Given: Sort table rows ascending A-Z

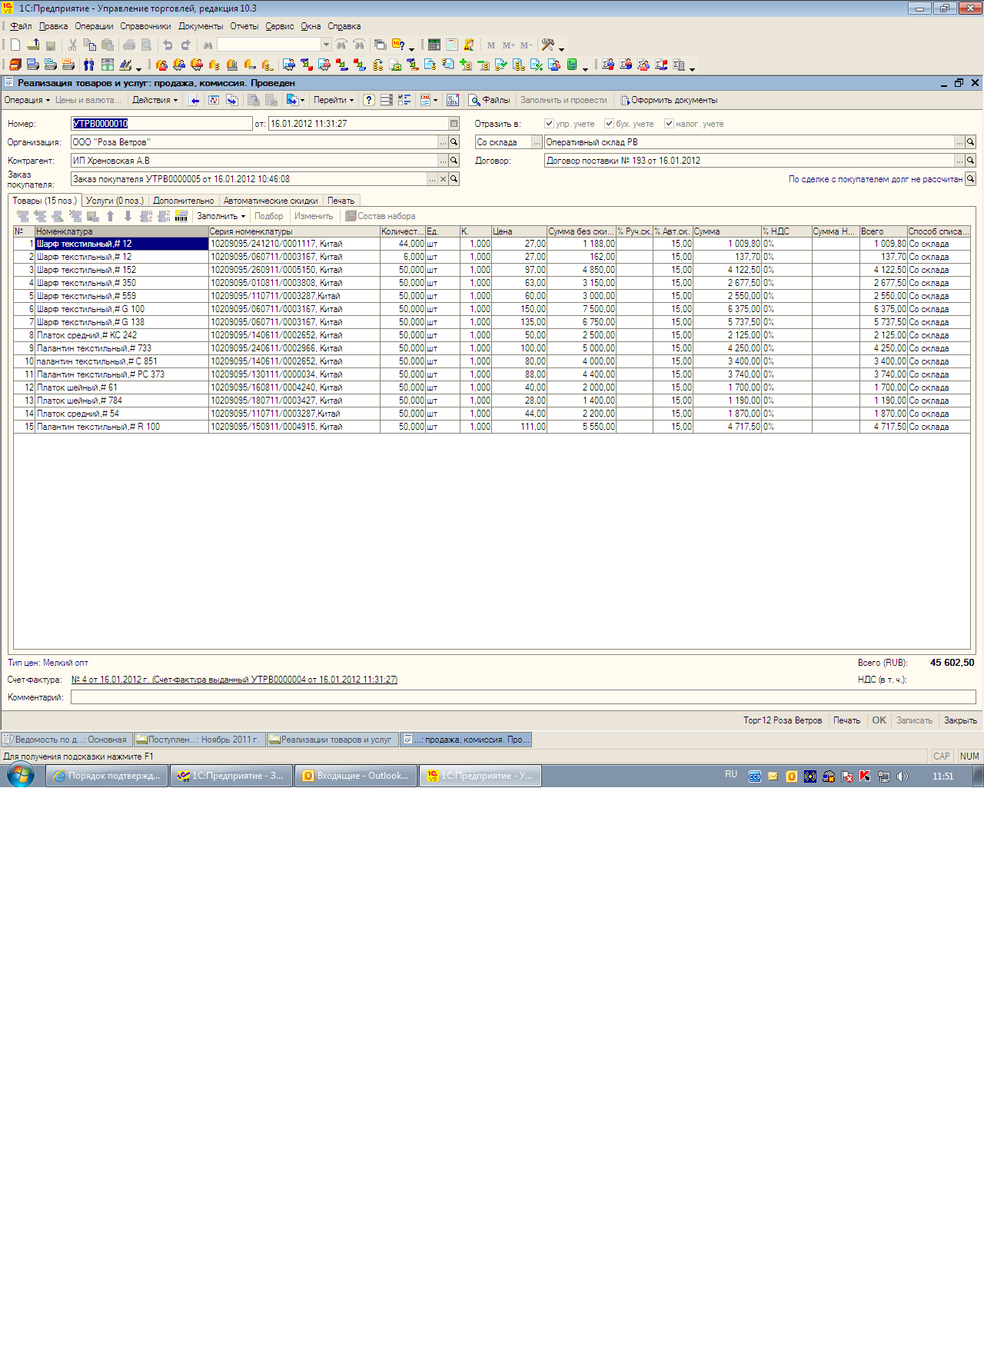Looking at the screenshot, I should [146, 216].
